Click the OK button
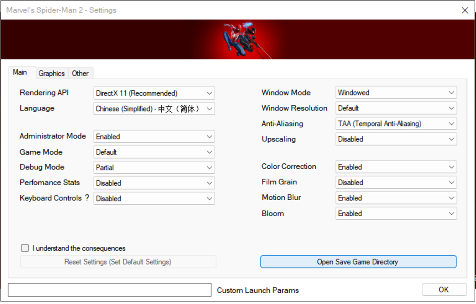 click(444, 290)
